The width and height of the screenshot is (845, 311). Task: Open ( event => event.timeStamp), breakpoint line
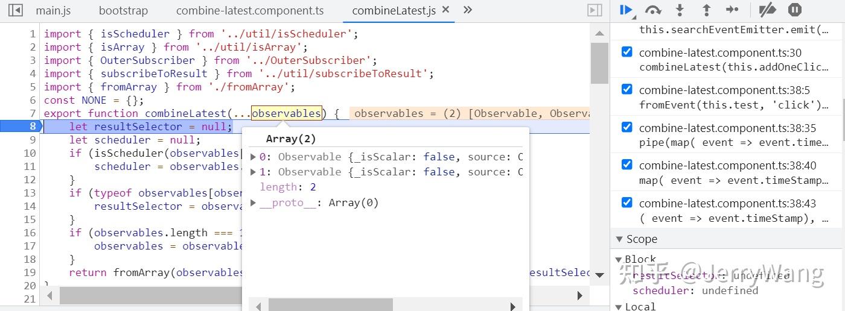(733, 218)
